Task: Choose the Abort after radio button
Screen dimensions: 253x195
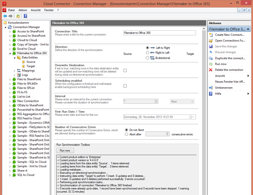Action: (x=127, y=134)
